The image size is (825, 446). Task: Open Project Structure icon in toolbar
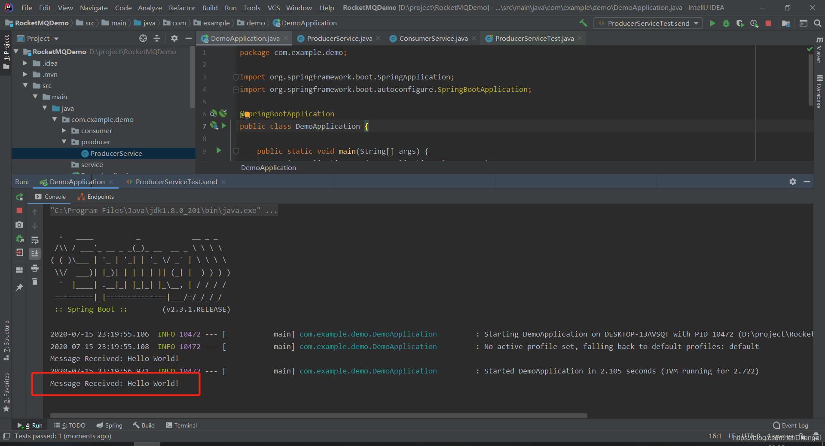point(786,23)
